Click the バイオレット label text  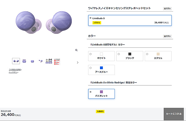(x=101, y=96)
